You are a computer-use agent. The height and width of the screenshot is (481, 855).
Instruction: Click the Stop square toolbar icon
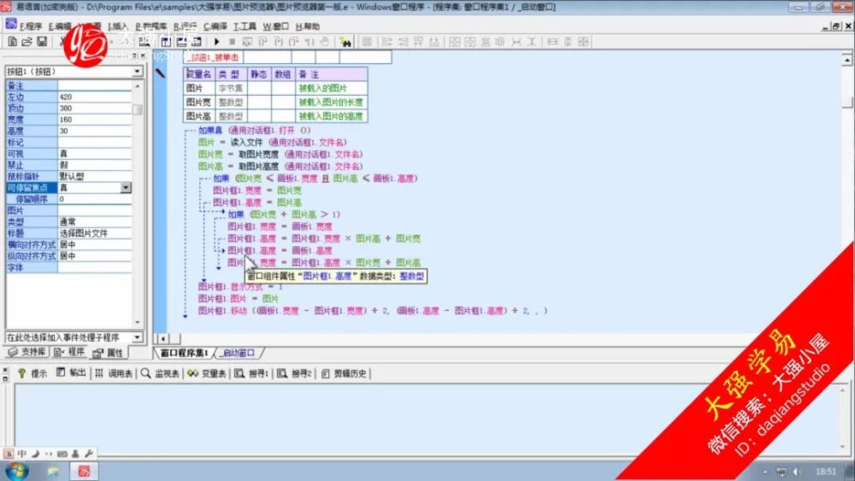pyautogui.click(x=232, y=41)
